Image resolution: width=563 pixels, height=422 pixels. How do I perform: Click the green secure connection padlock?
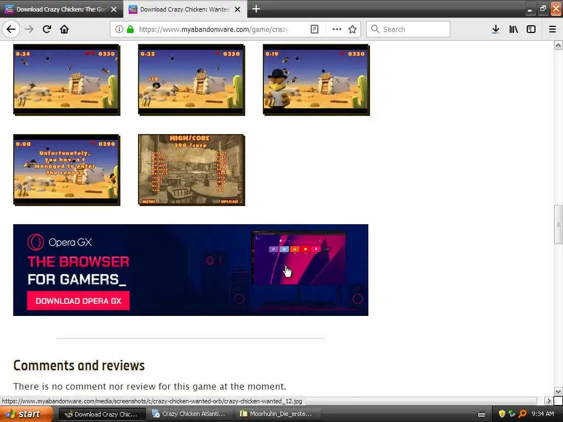click(x=130, y=29)
